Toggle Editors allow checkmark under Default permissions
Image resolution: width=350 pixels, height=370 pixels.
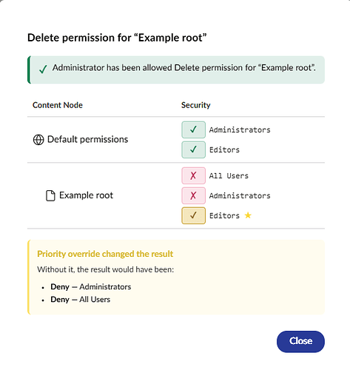click(x=194, y=149)
